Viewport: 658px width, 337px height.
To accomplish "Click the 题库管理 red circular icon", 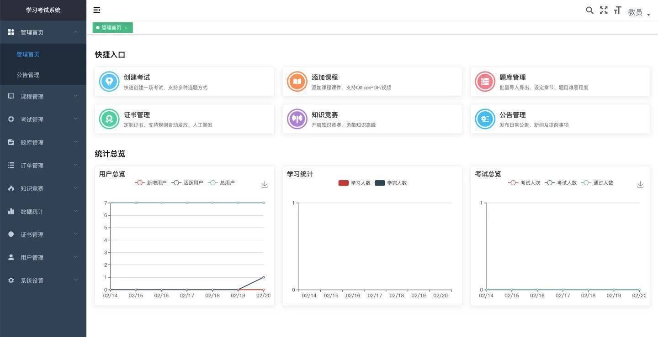I will (485, 82).
